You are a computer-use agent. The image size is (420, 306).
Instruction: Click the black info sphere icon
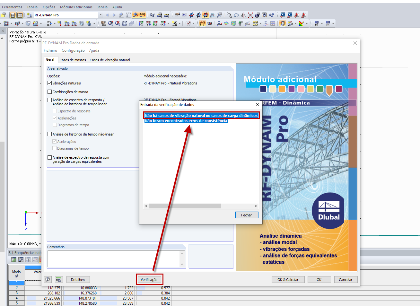click(258, 15)
